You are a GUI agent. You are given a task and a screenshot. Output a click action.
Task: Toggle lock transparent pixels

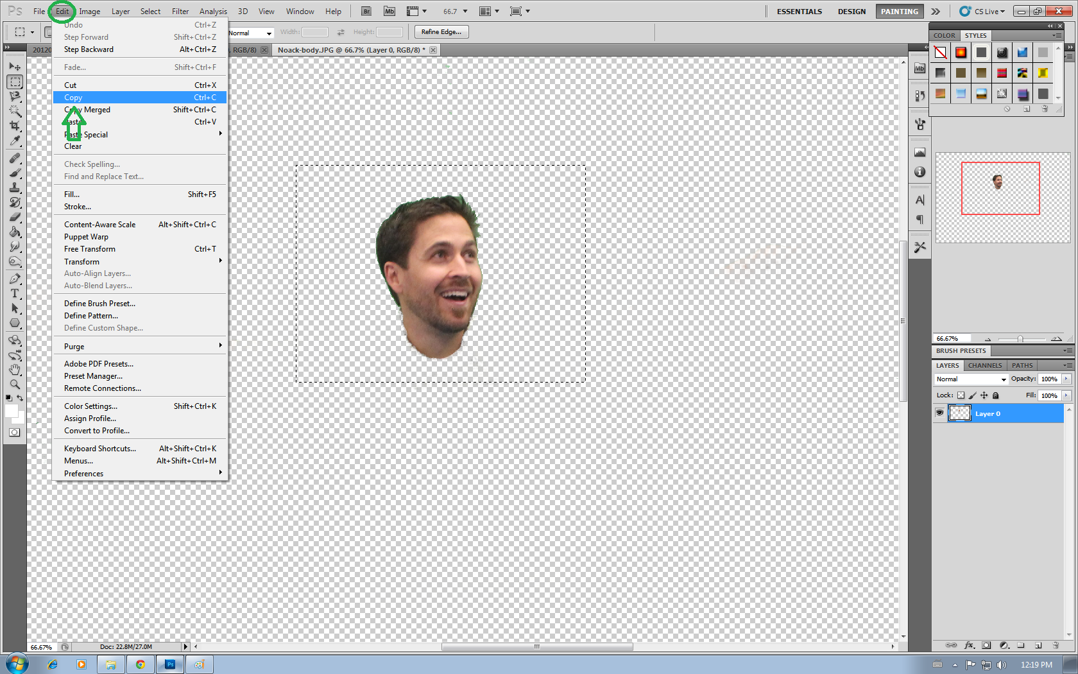(961, 395)
